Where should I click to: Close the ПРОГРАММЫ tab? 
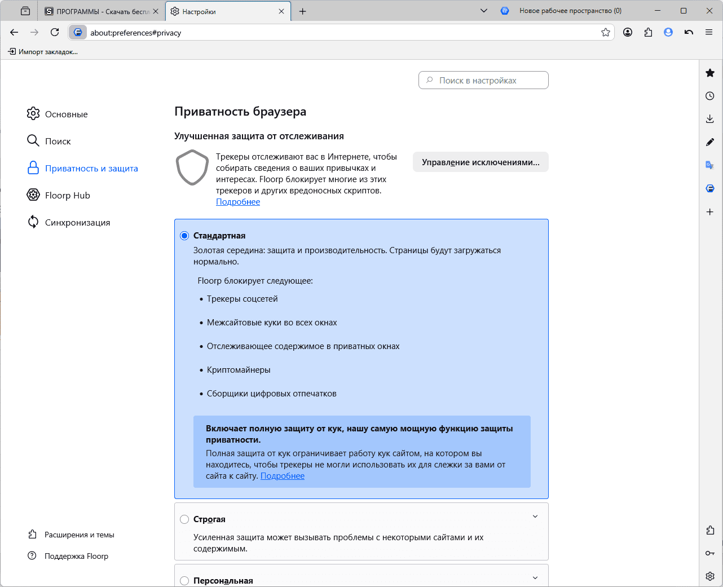[156, 11]
